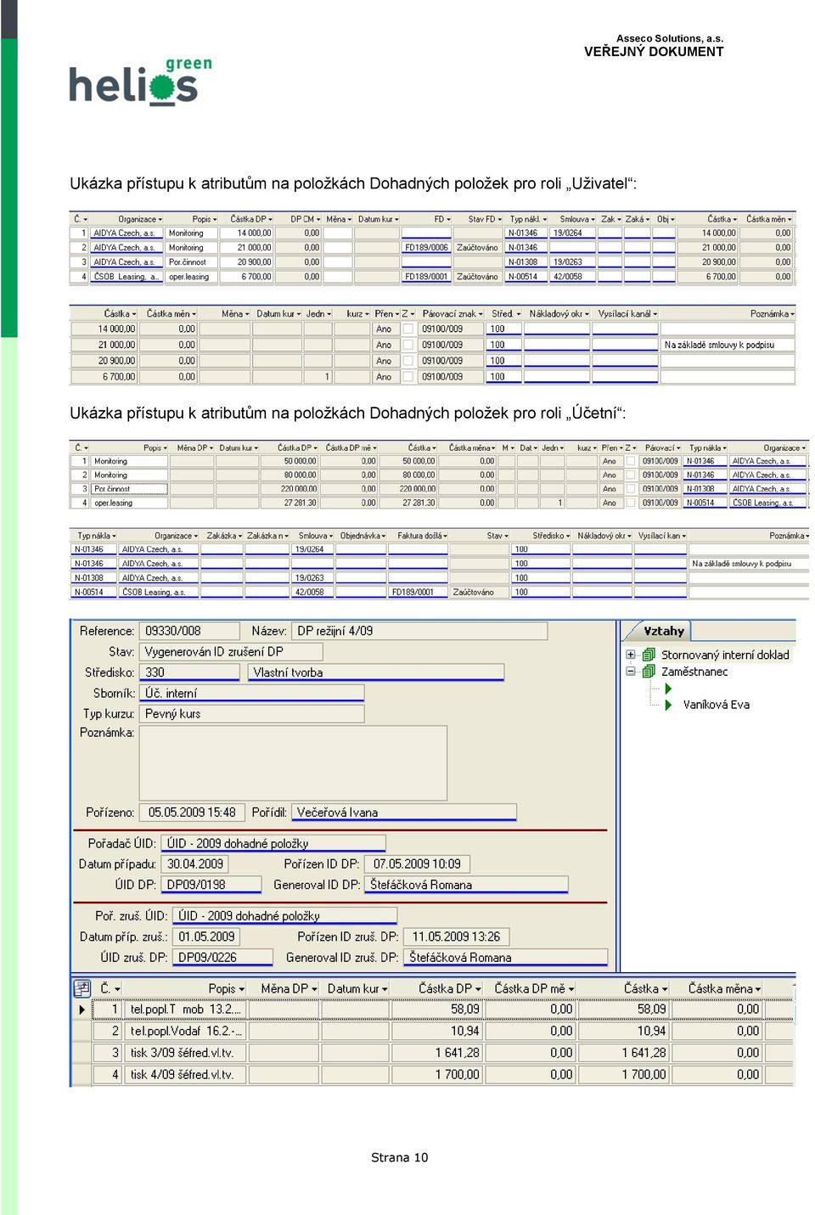Click the Poř. zruš. ÚID field
This screenshot has height=1215, width=815.
point(284,916)
